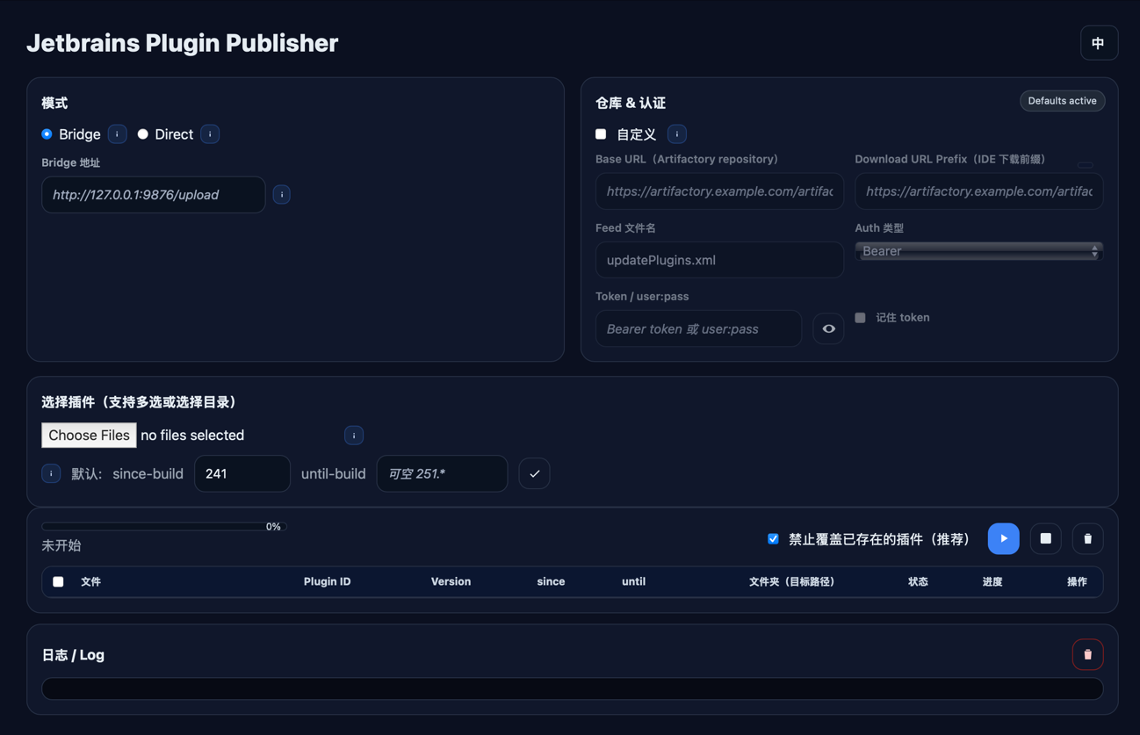
Task: Focus the Token / user:pass input field
Action: click(x=698, y=328)
